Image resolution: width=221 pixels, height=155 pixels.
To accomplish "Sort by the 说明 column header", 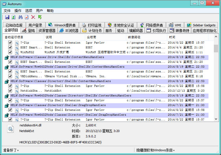I will (65, 37).
